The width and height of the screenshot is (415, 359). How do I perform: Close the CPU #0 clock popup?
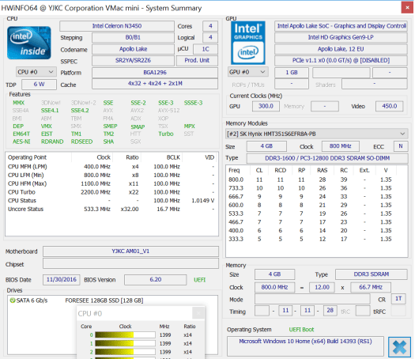[198, 313]
